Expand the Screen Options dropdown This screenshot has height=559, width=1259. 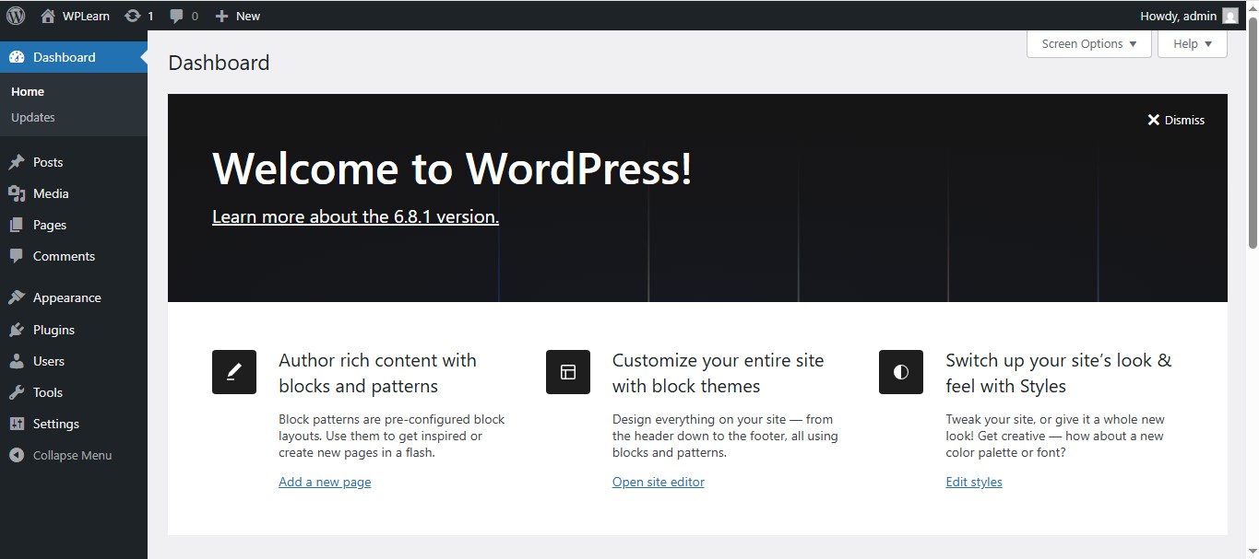point(1088,44)
